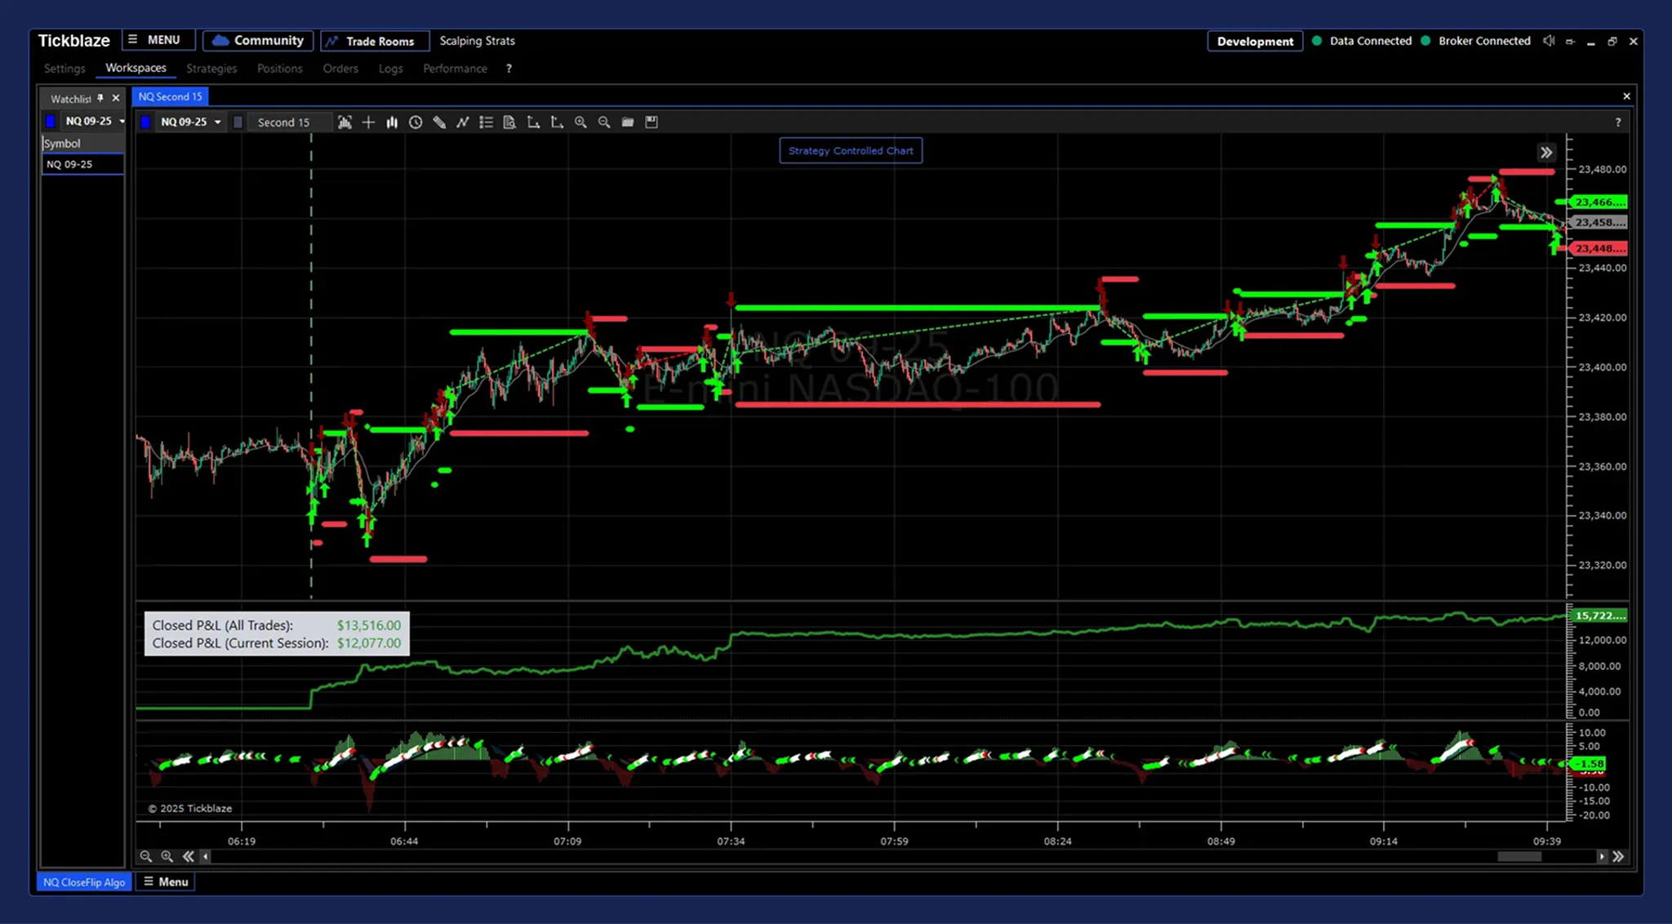Expand the chart side panel with double chevron
Screen dimensions: 1672x924
1545,153
